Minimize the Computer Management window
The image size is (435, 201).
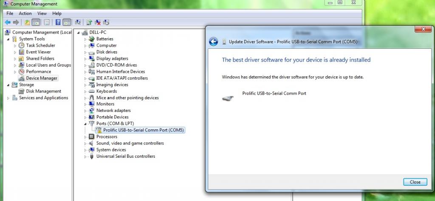point(330,3)
